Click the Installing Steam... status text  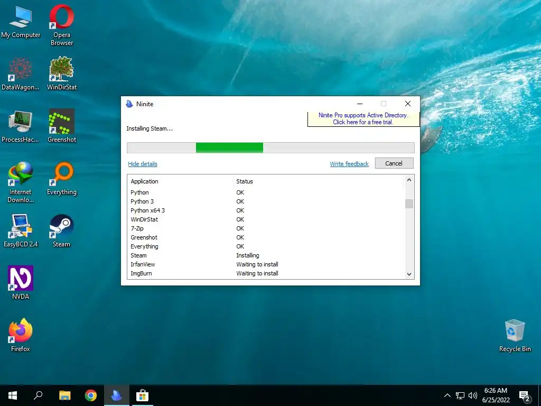[x=150, y=128]
